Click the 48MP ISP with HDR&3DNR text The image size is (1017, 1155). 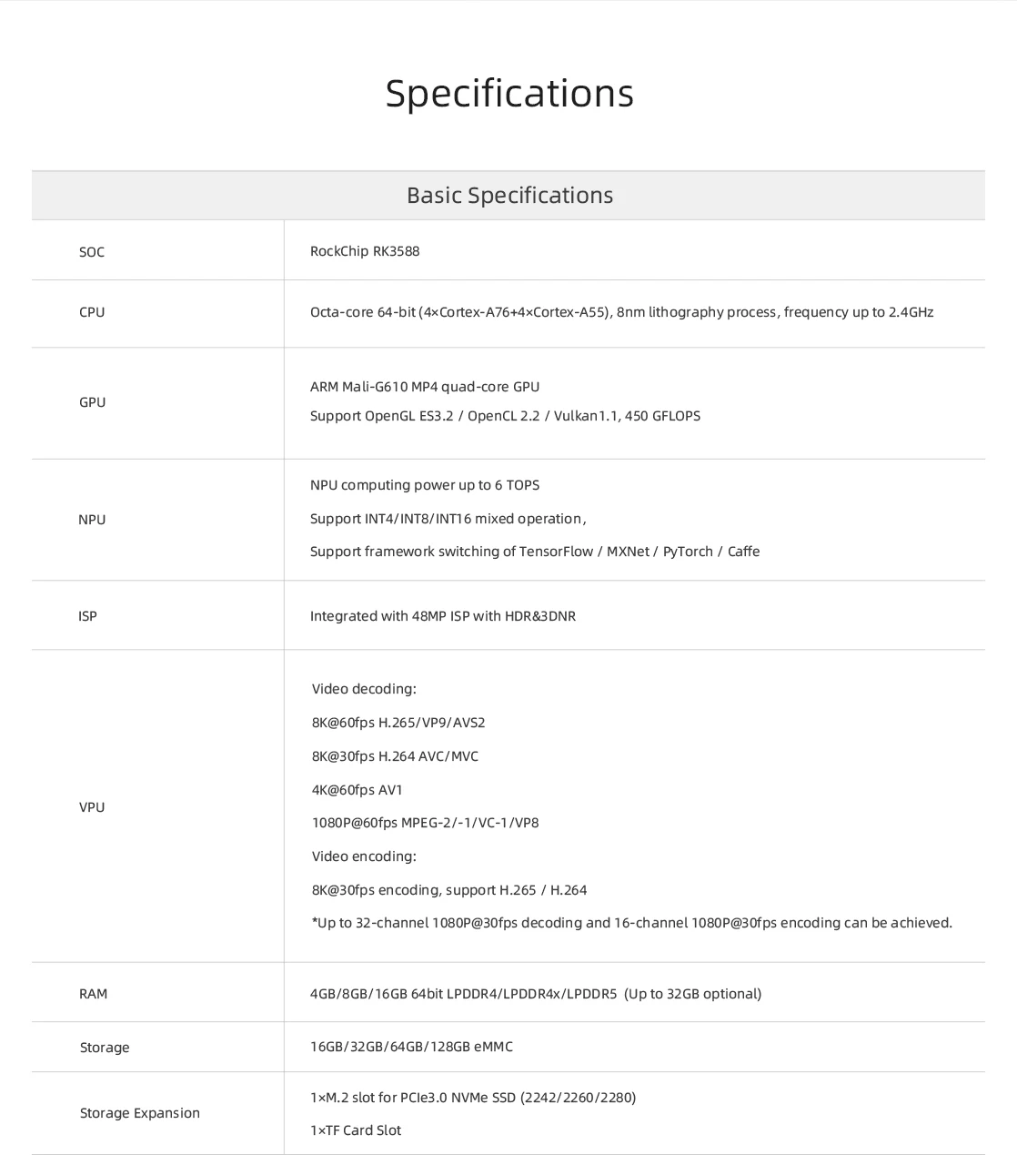(x=443, y=616)
